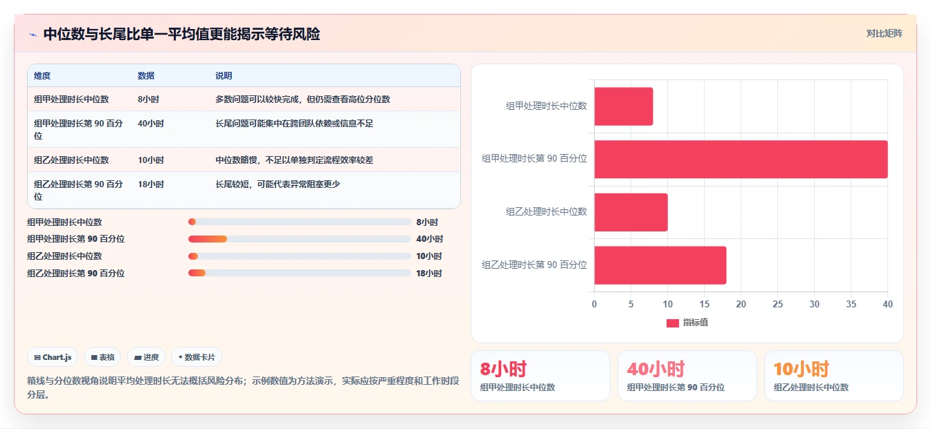Viewport: 931px width, 429px height.
Task: Click the chart bar for 组乙处理时长第 90 百分位
Action: [660, 265]
